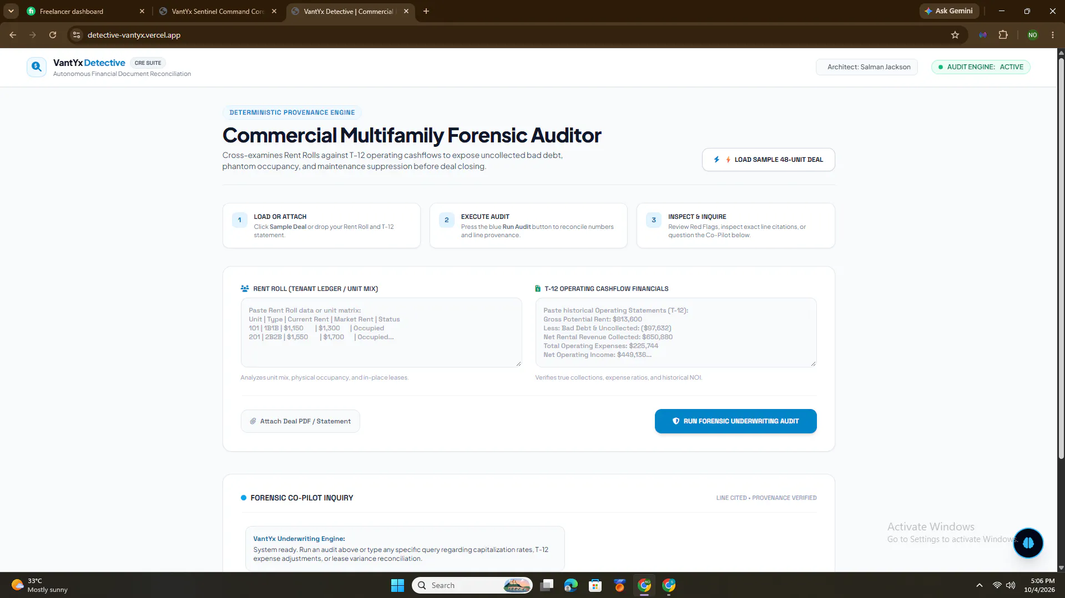Focus the Rent Roll textarea
The height and width of the screenshot is (598, 1065).
click(x=381, y=333)
